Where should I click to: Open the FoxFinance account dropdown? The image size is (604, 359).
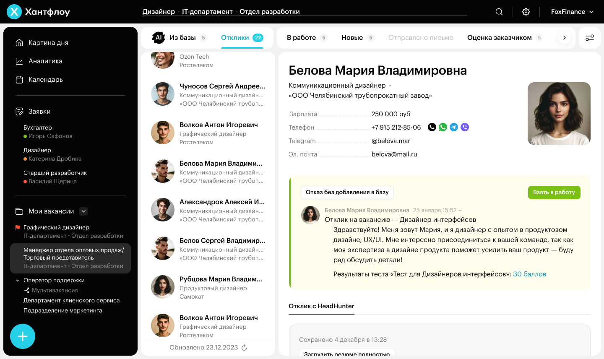click(x=572, y=12)
